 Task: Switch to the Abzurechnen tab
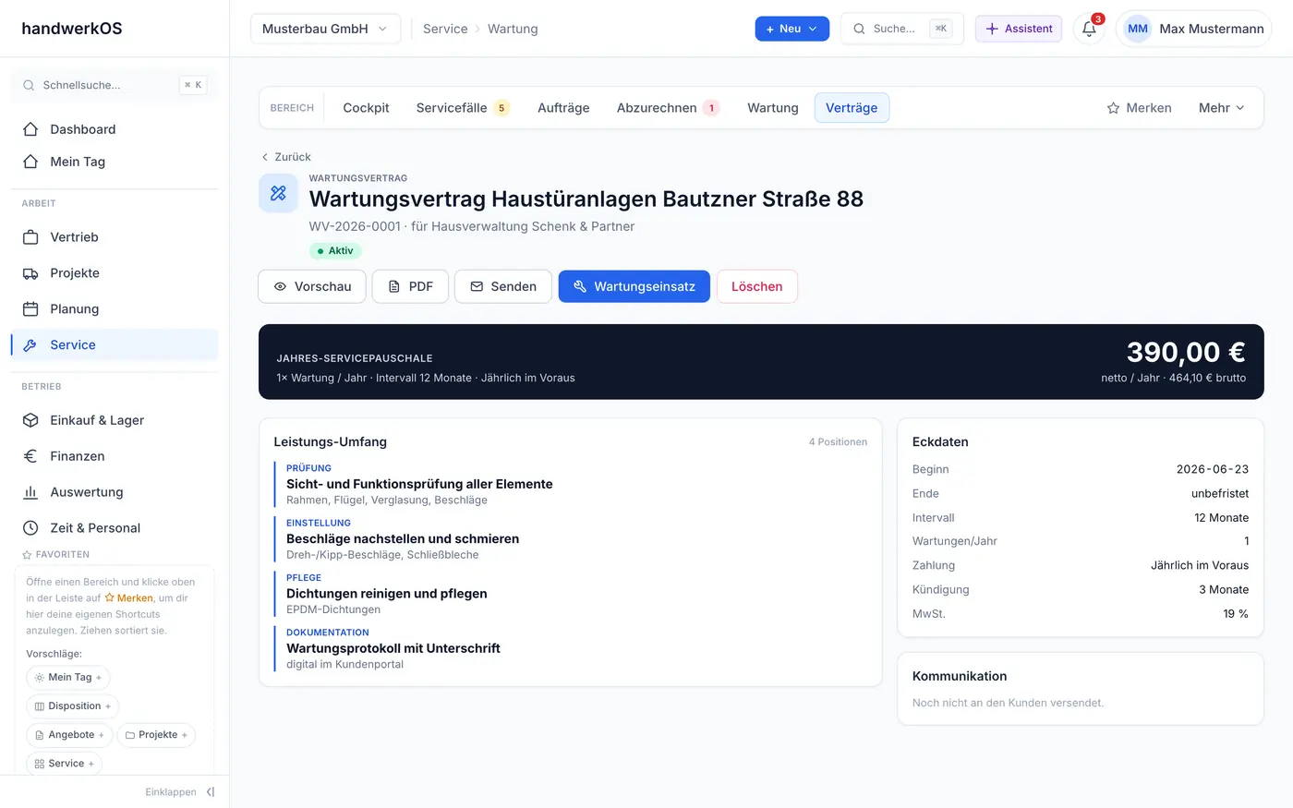[668, 108]
